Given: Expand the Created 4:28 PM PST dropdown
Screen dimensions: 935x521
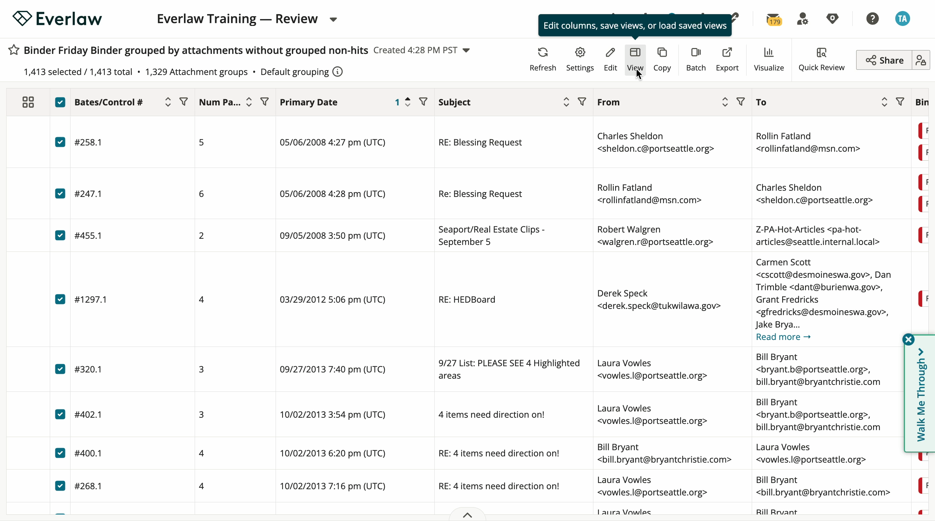Looking at the screenshot, I should (x=467, y=50).
